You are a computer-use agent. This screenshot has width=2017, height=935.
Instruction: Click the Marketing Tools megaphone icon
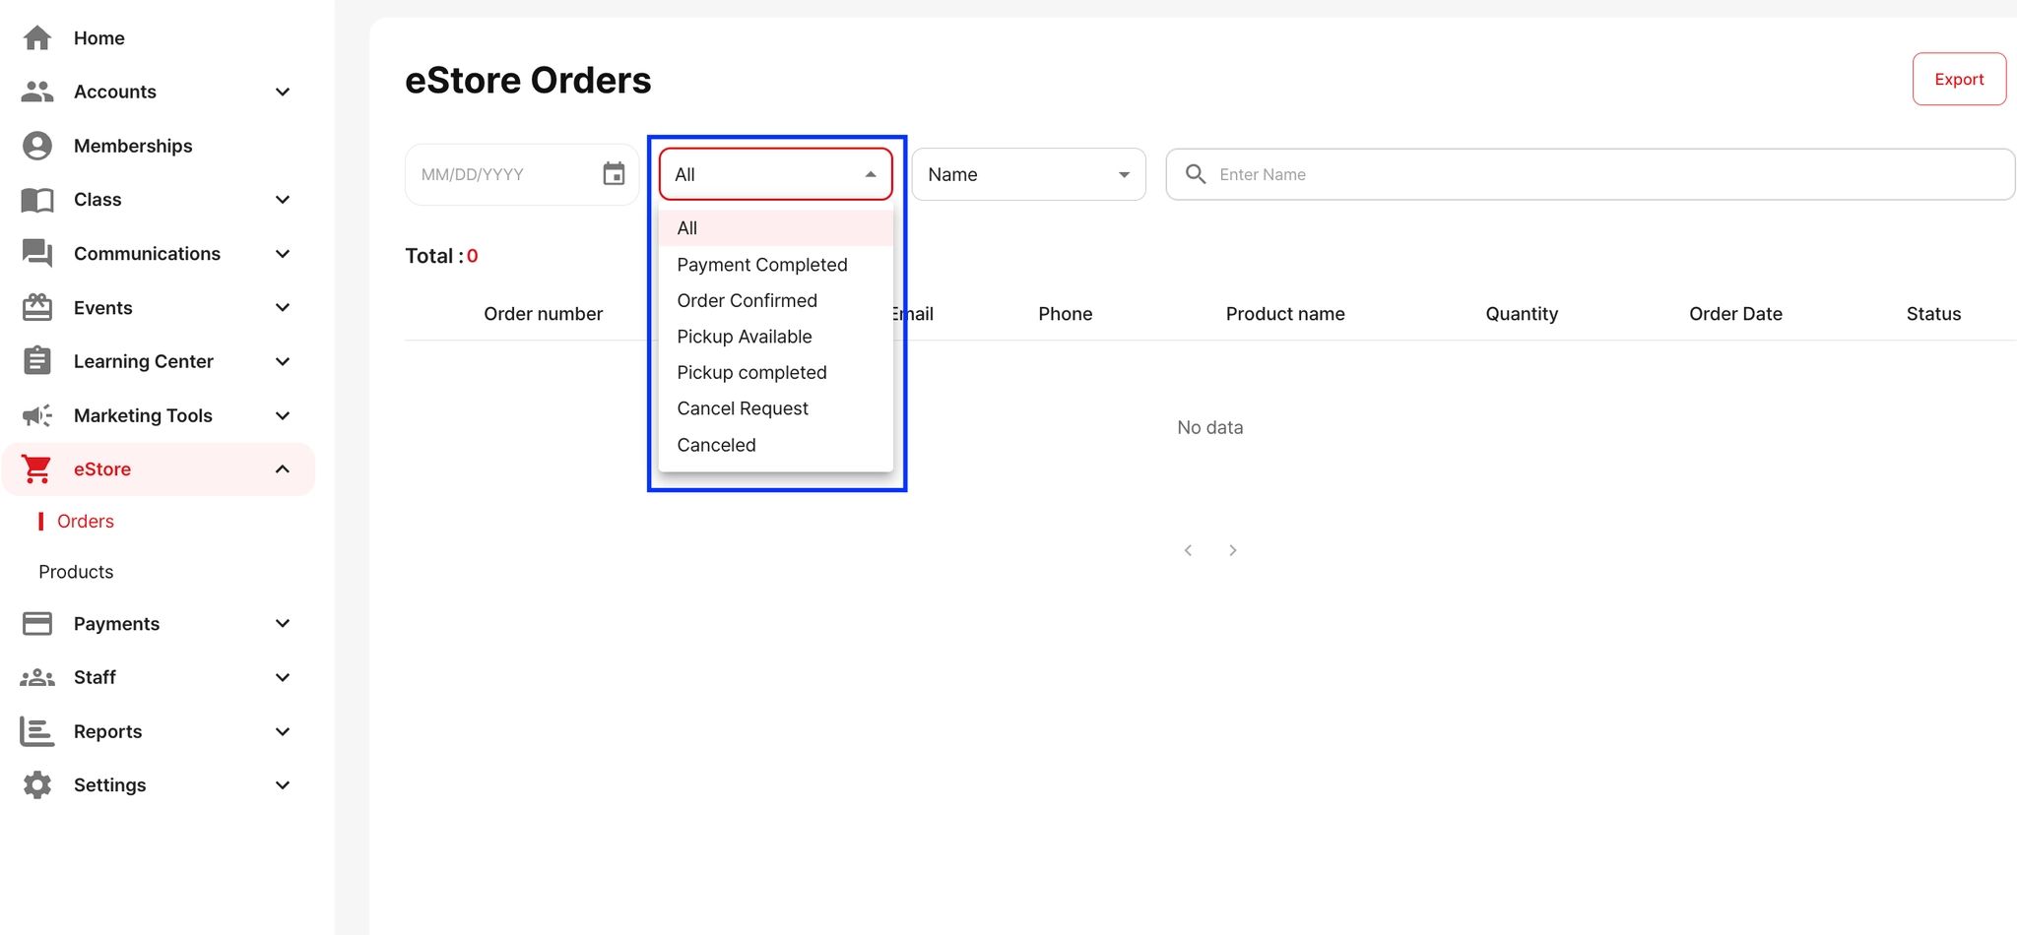pyautogui.click(x=37, y=415)
